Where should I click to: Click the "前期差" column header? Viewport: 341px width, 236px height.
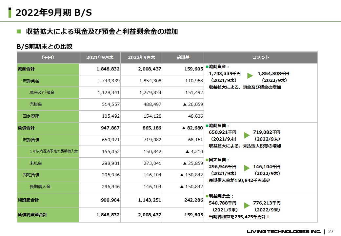pos(183,57)
